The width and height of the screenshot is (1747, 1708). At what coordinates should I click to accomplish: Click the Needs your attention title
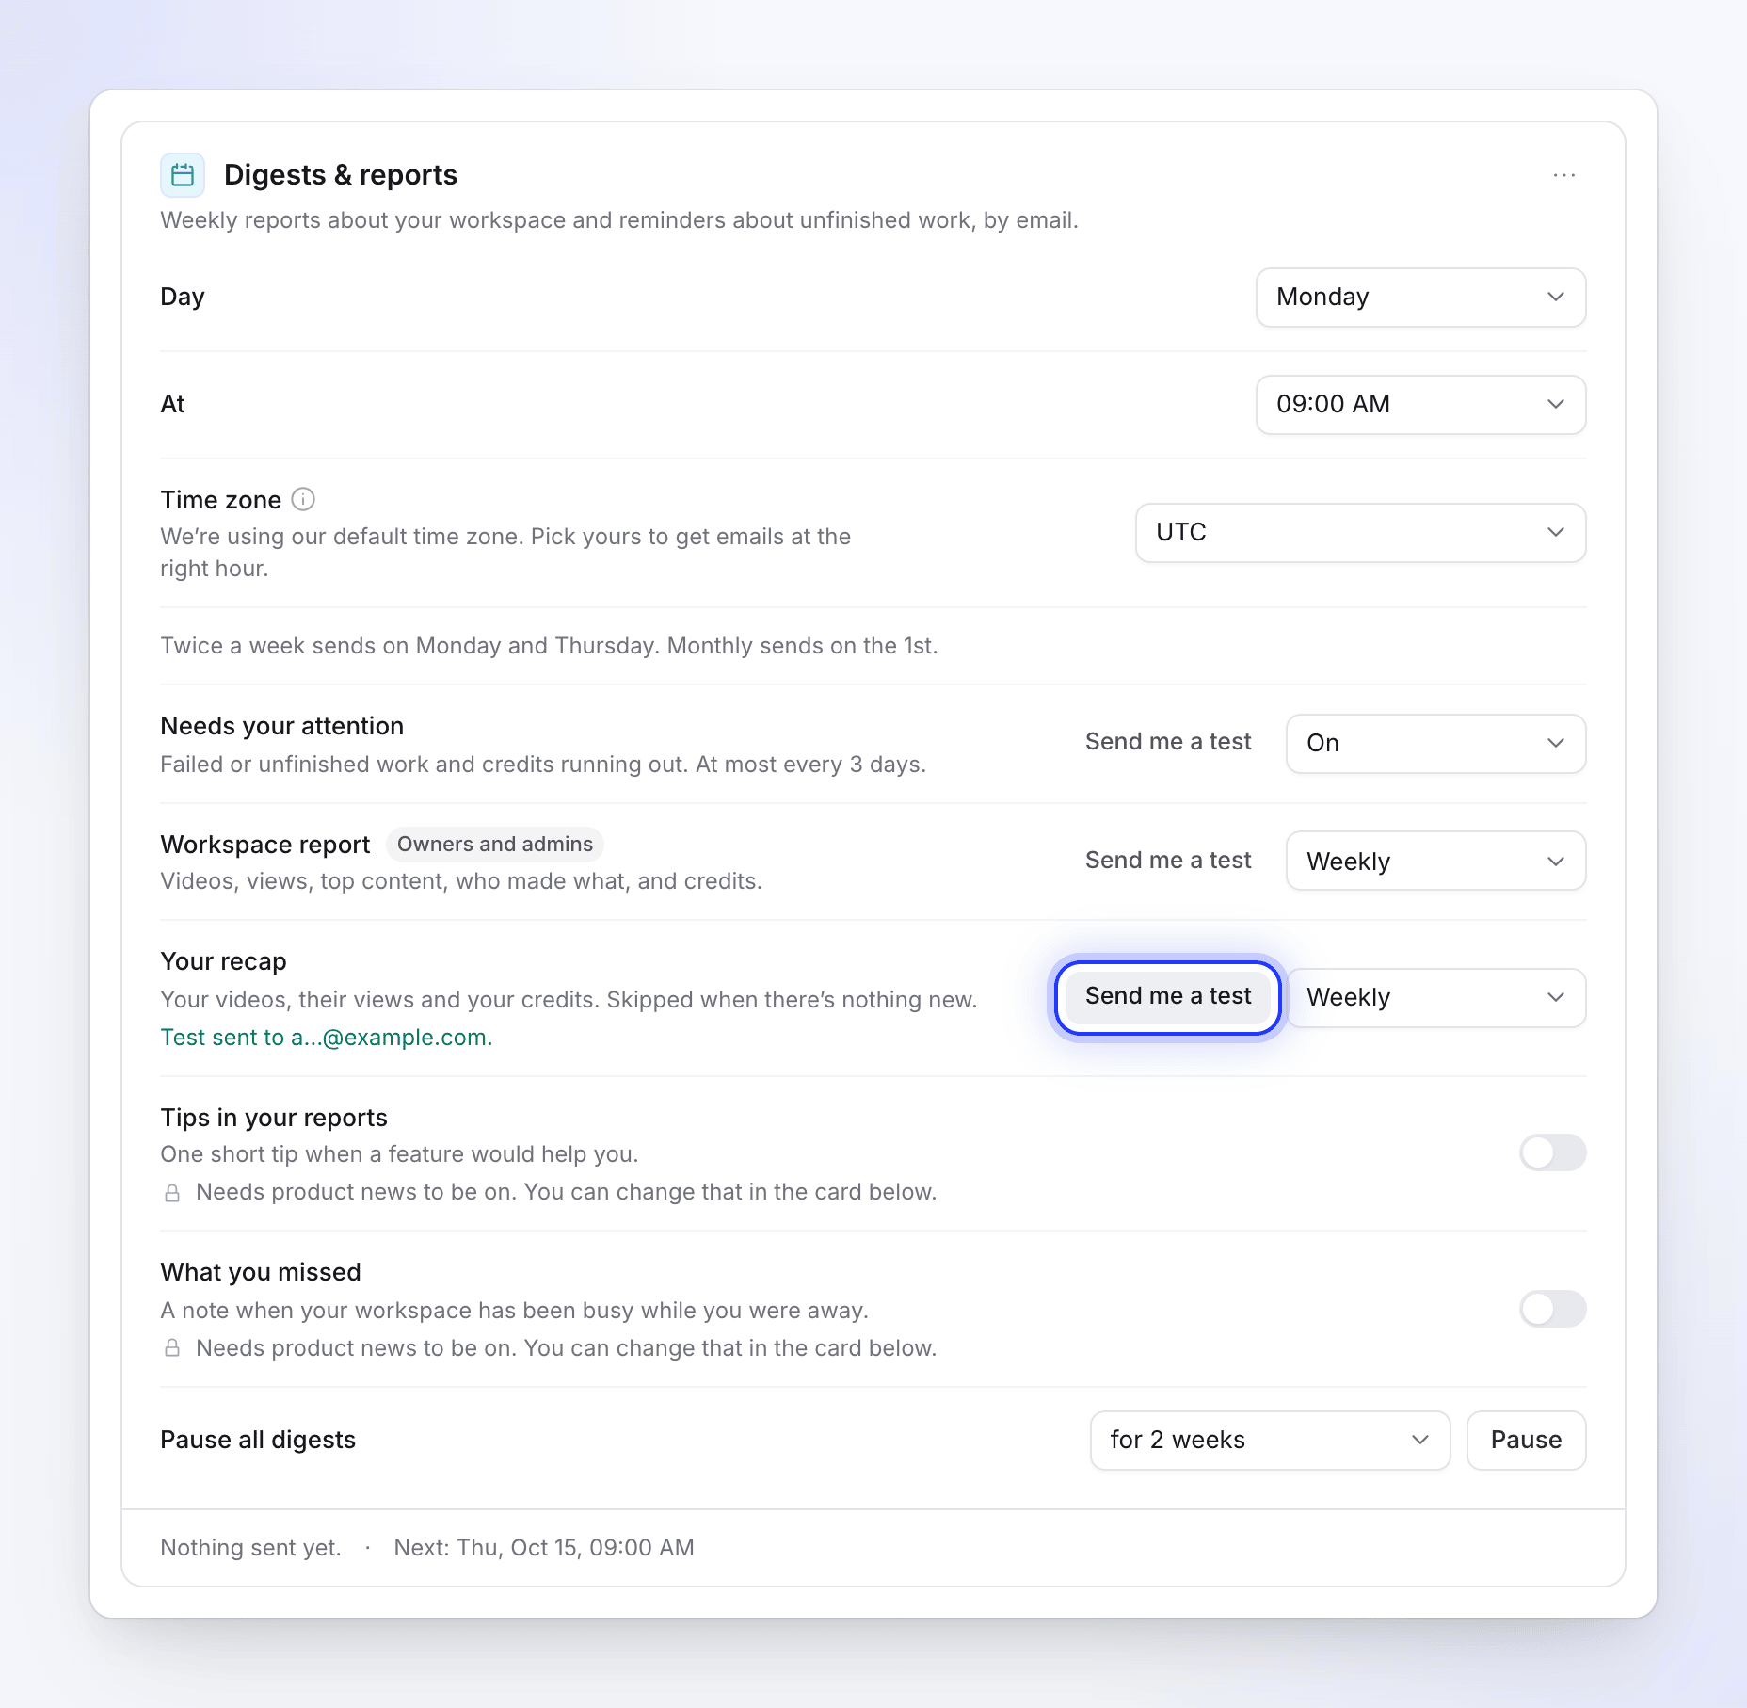point(282,727)
